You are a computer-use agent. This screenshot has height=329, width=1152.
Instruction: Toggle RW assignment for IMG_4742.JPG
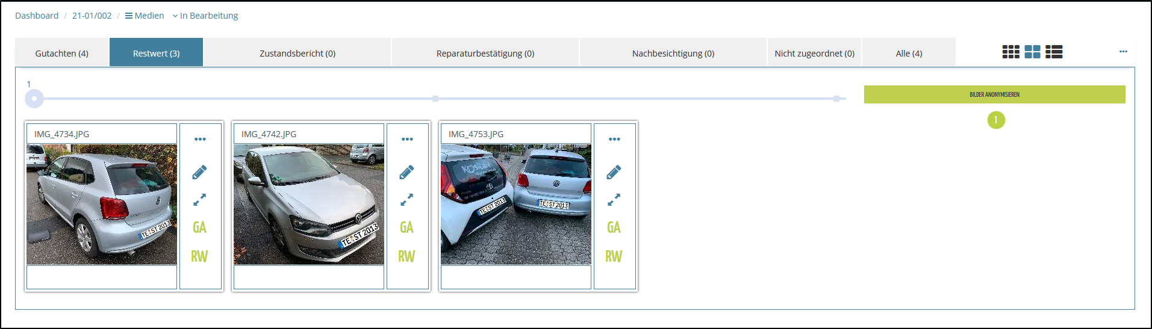tap(406, 256)
